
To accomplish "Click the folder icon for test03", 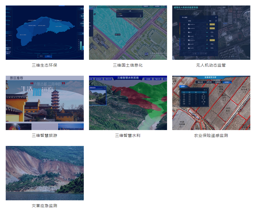I will tap(189, 48).
